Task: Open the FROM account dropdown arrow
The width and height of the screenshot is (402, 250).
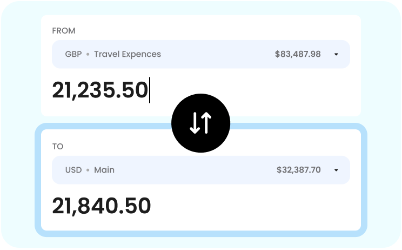Action: pos(336,55)
